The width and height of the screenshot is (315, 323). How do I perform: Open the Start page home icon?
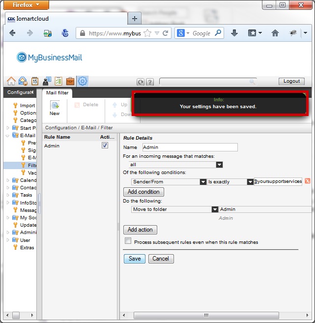tap(11, 82)
